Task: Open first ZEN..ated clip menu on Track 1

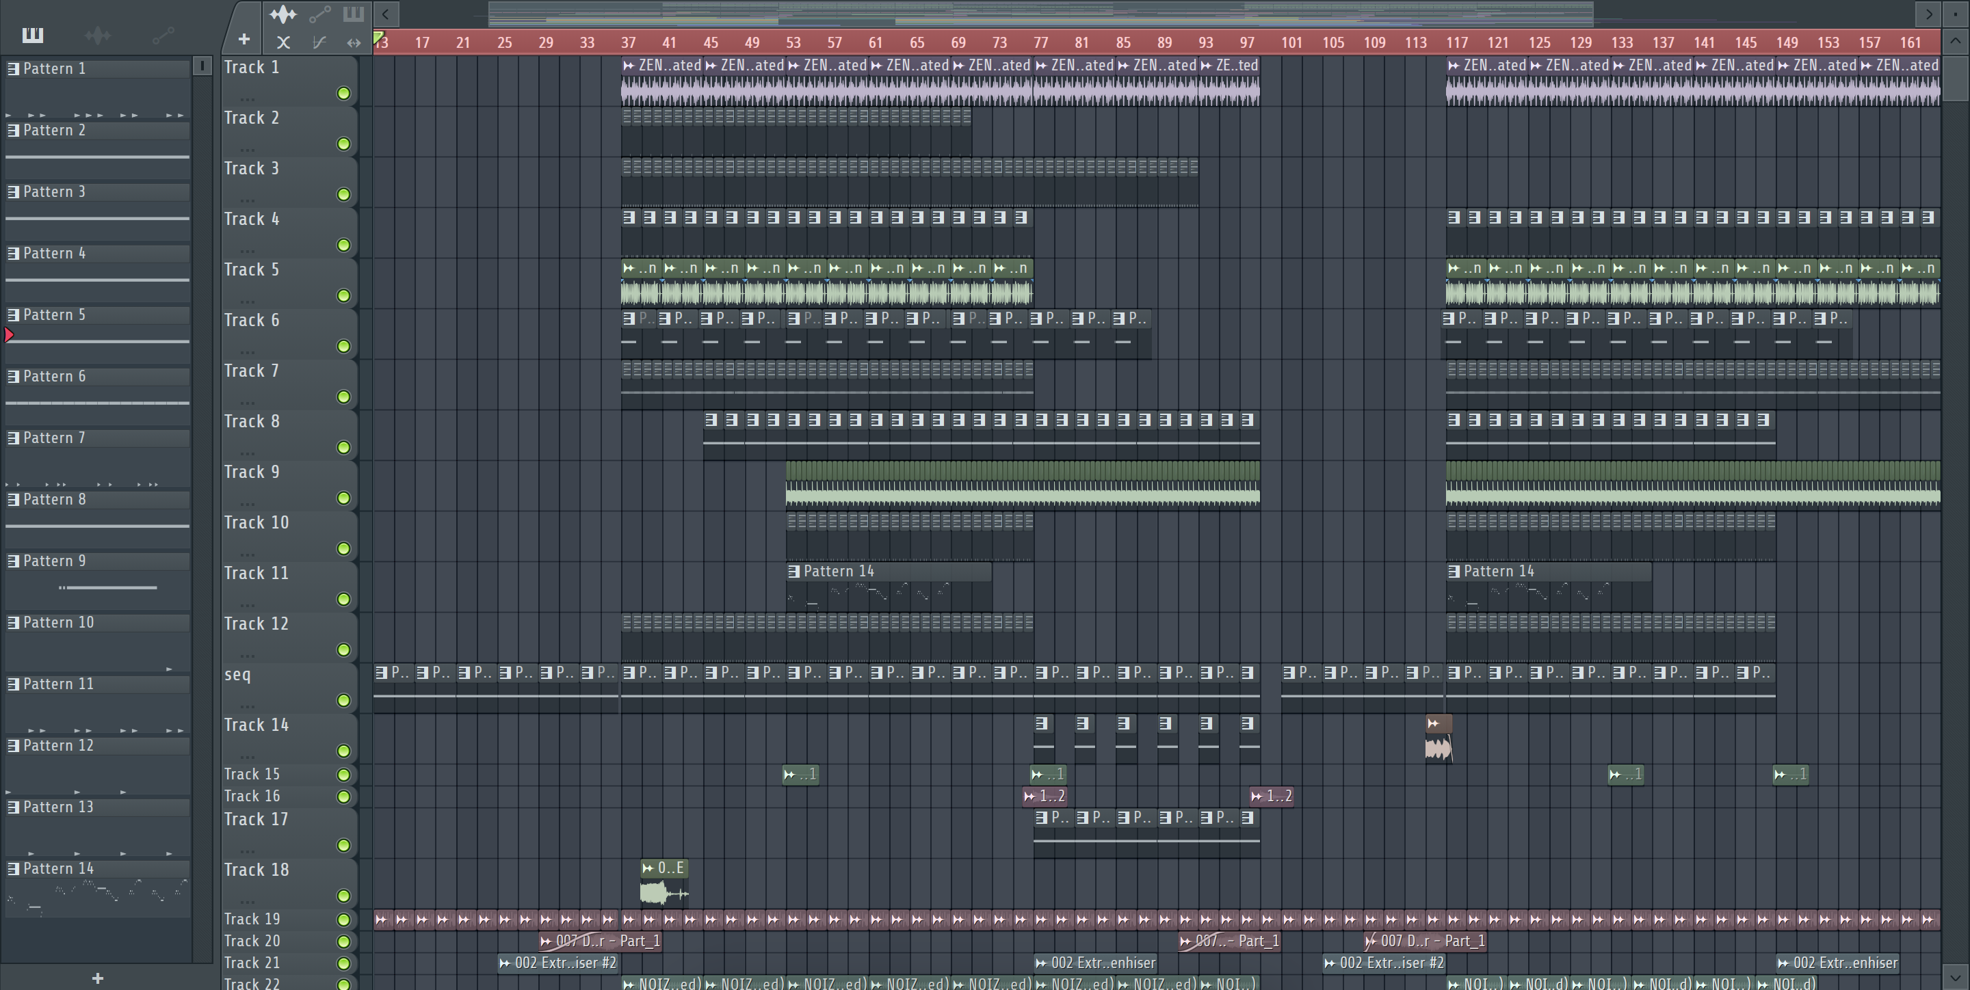Action: click(629, 66)
